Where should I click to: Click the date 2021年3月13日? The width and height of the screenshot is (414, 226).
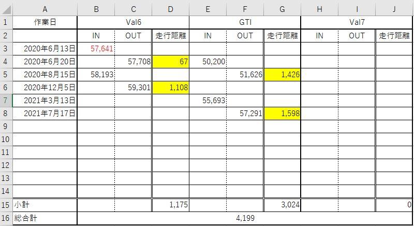coord(45,101)
